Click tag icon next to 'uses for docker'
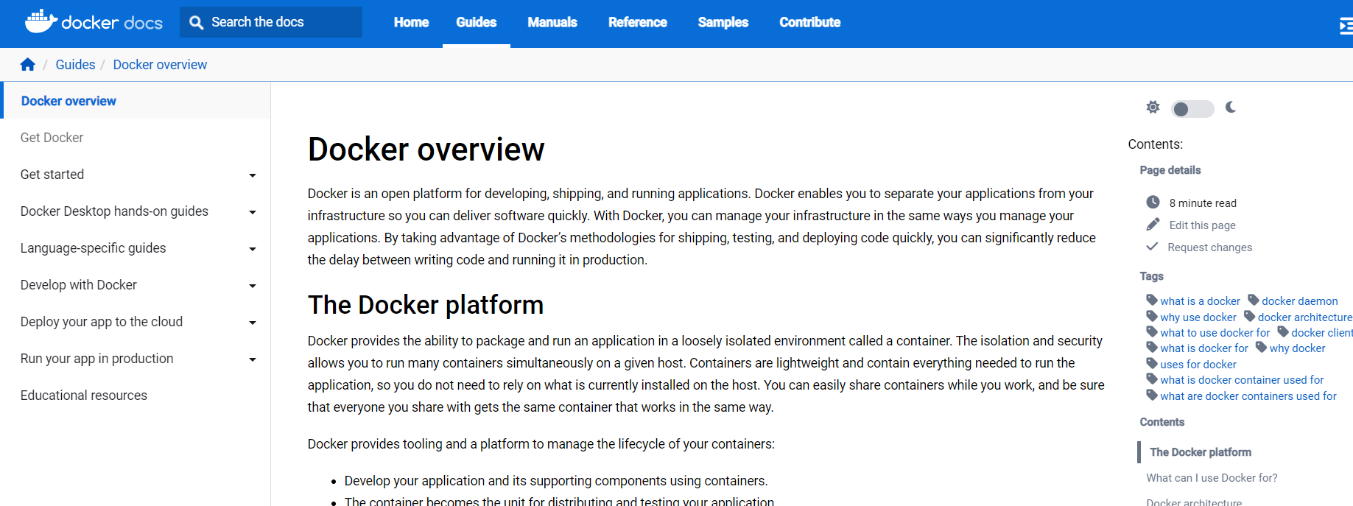This screenshot has width=1353, height=506. (x=1152, y=363)
